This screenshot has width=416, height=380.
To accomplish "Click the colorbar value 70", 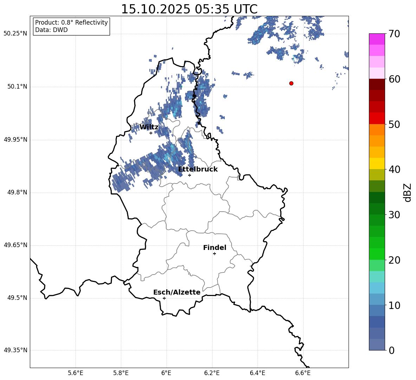I will pos(394,34).
